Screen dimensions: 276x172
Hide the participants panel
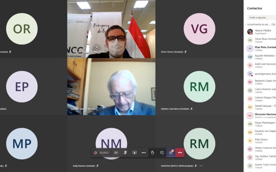click(x=171, y=153)
